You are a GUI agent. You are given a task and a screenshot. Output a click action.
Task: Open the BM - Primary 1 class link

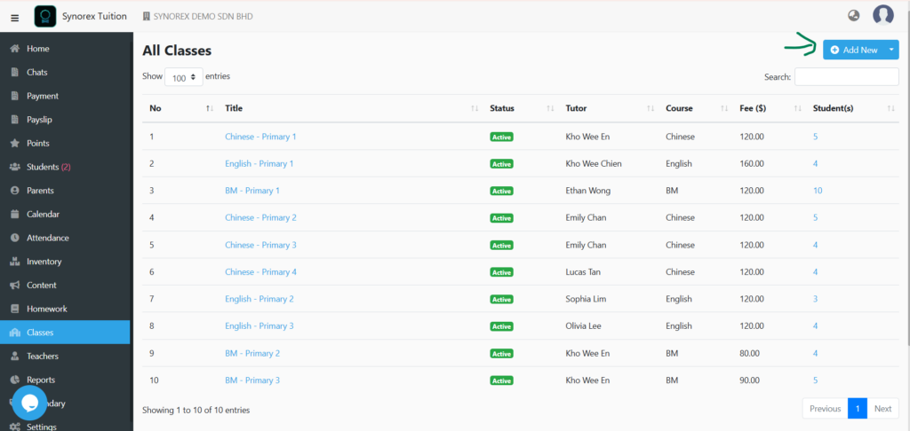252,191
